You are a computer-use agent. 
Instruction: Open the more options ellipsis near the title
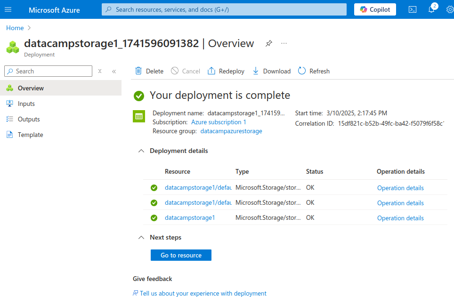(284, 43)
